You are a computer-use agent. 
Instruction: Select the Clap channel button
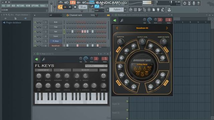pyautogui.click(x=56, y=27)
